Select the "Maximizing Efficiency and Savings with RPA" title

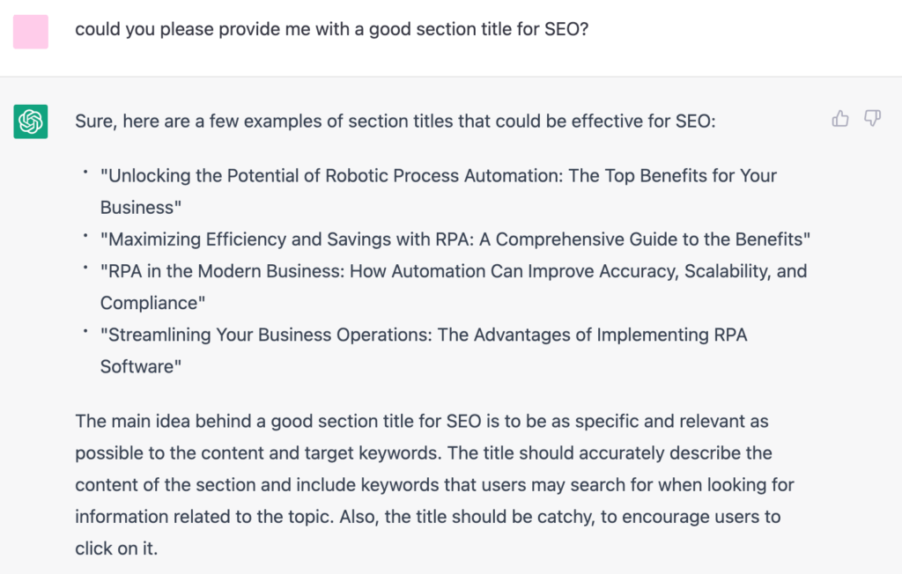(x=455, y=239)
